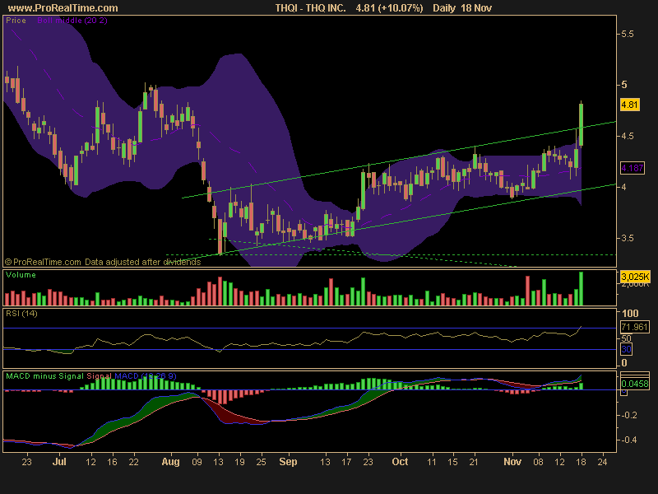Click the 18 date marker on time axis
The width and height of the screenshot is (658, 494).
582,462
